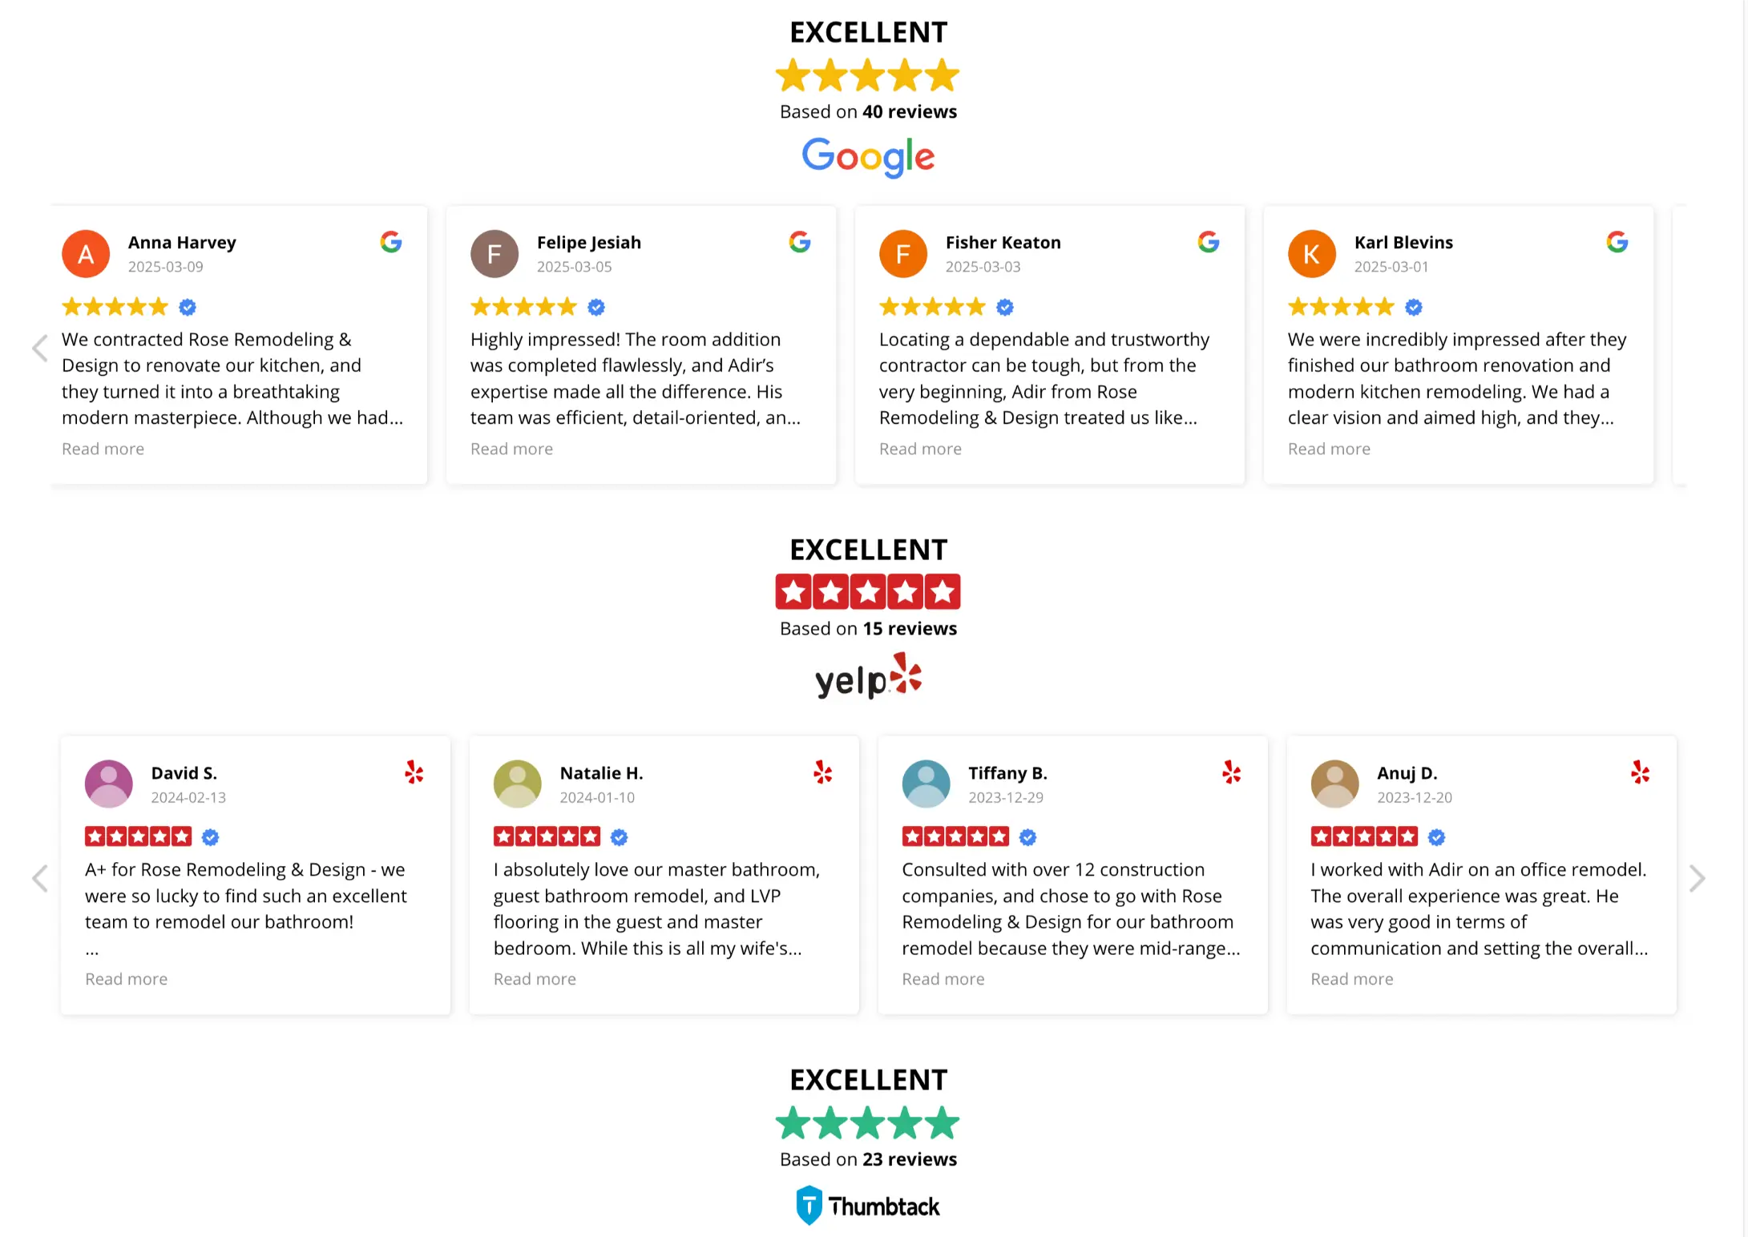Click the green Thumbtack star rating
The width and height of the screenshot is (1748, 1237).
[x=868, y=1123]
